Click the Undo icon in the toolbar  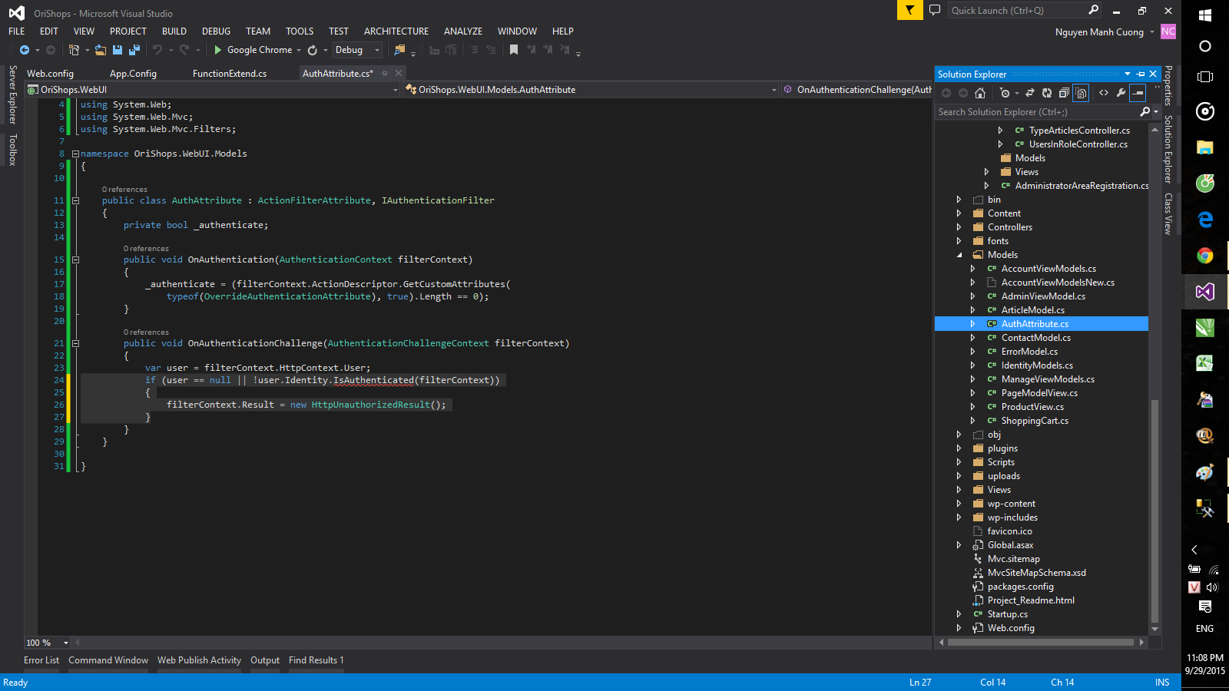tap(157, 49)
